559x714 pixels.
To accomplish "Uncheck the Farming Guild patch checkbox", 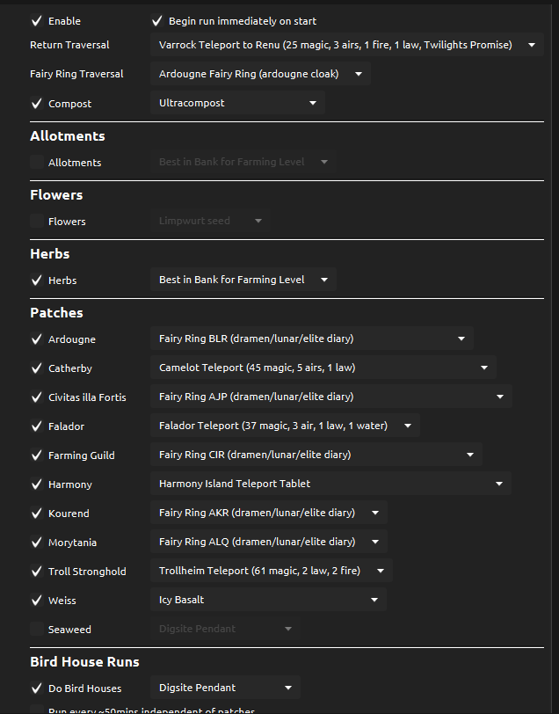I will 36,455.
